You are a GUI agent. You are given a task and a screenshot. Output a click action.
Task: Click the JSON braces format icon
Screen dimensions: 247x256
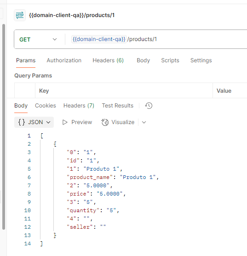[22, 122]
